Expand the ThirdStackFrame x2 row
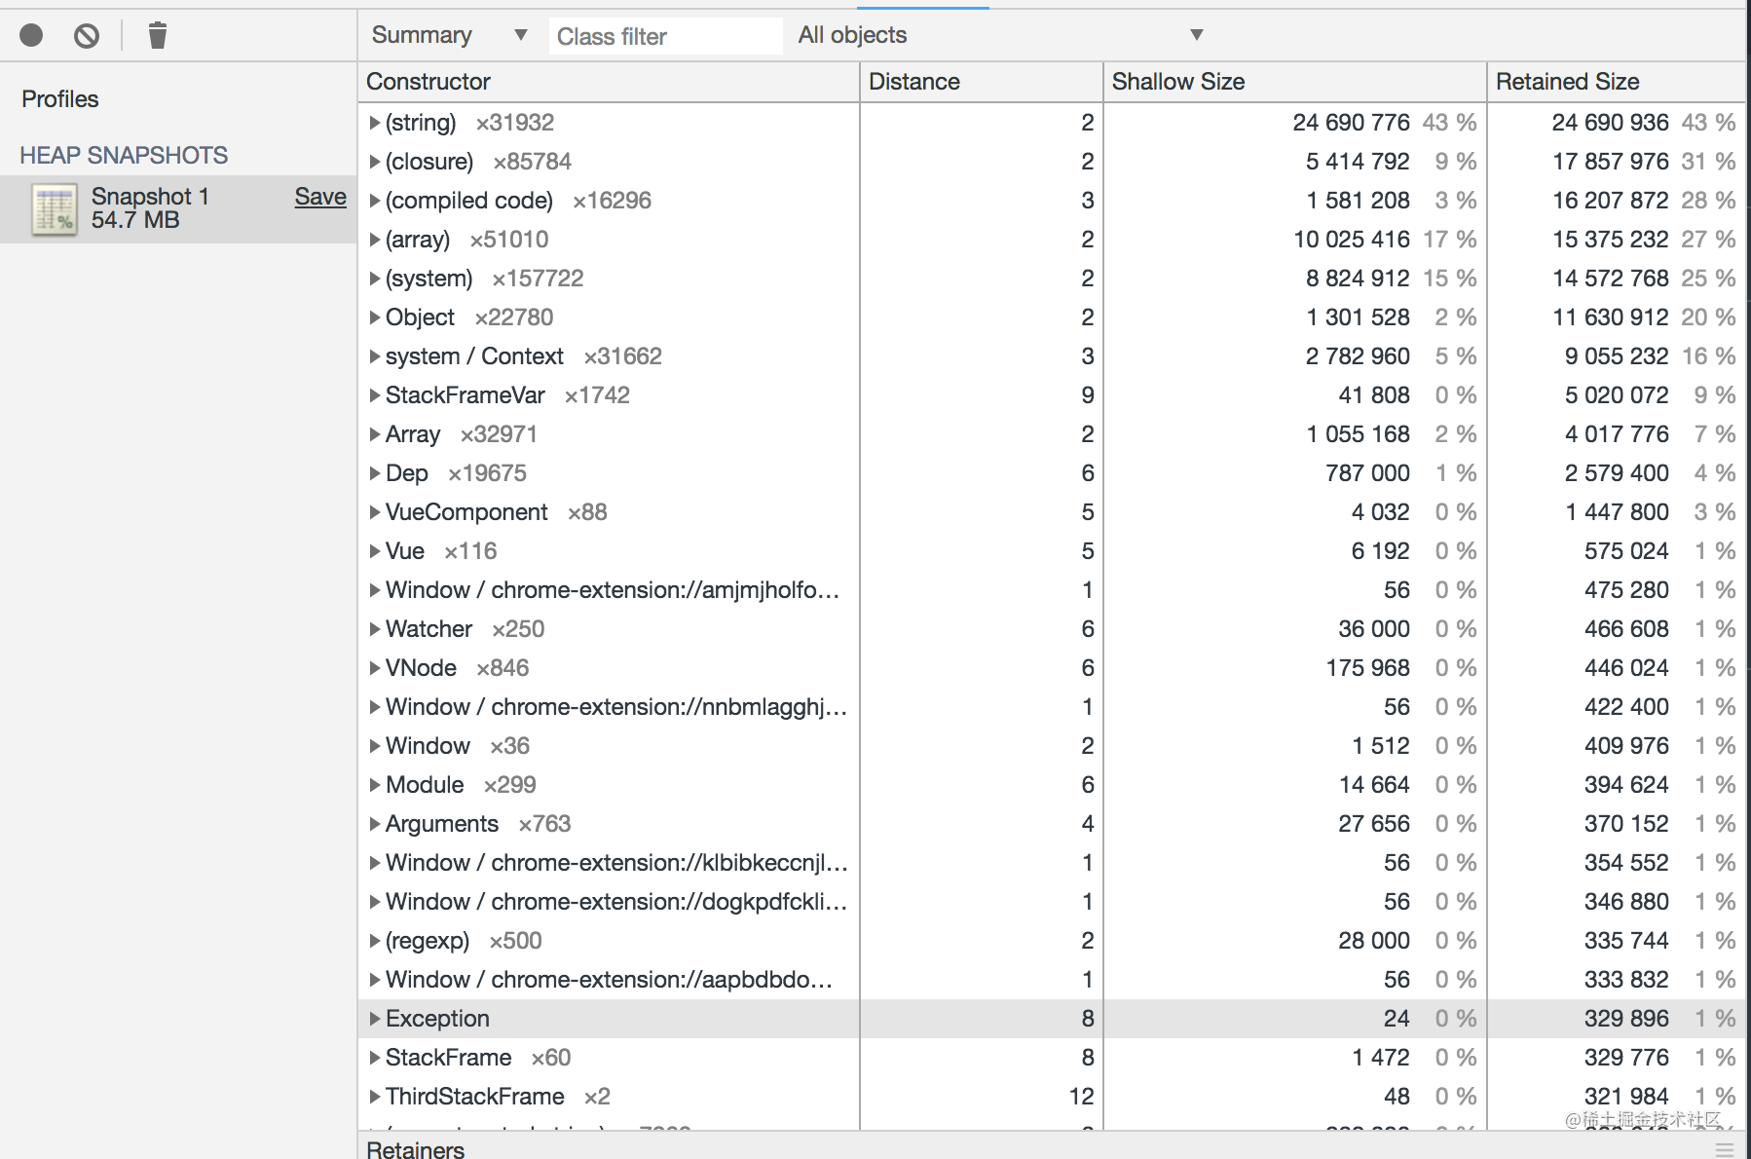The width and height of the screenshot is (1751, 1159). [x=375, y=1097]
